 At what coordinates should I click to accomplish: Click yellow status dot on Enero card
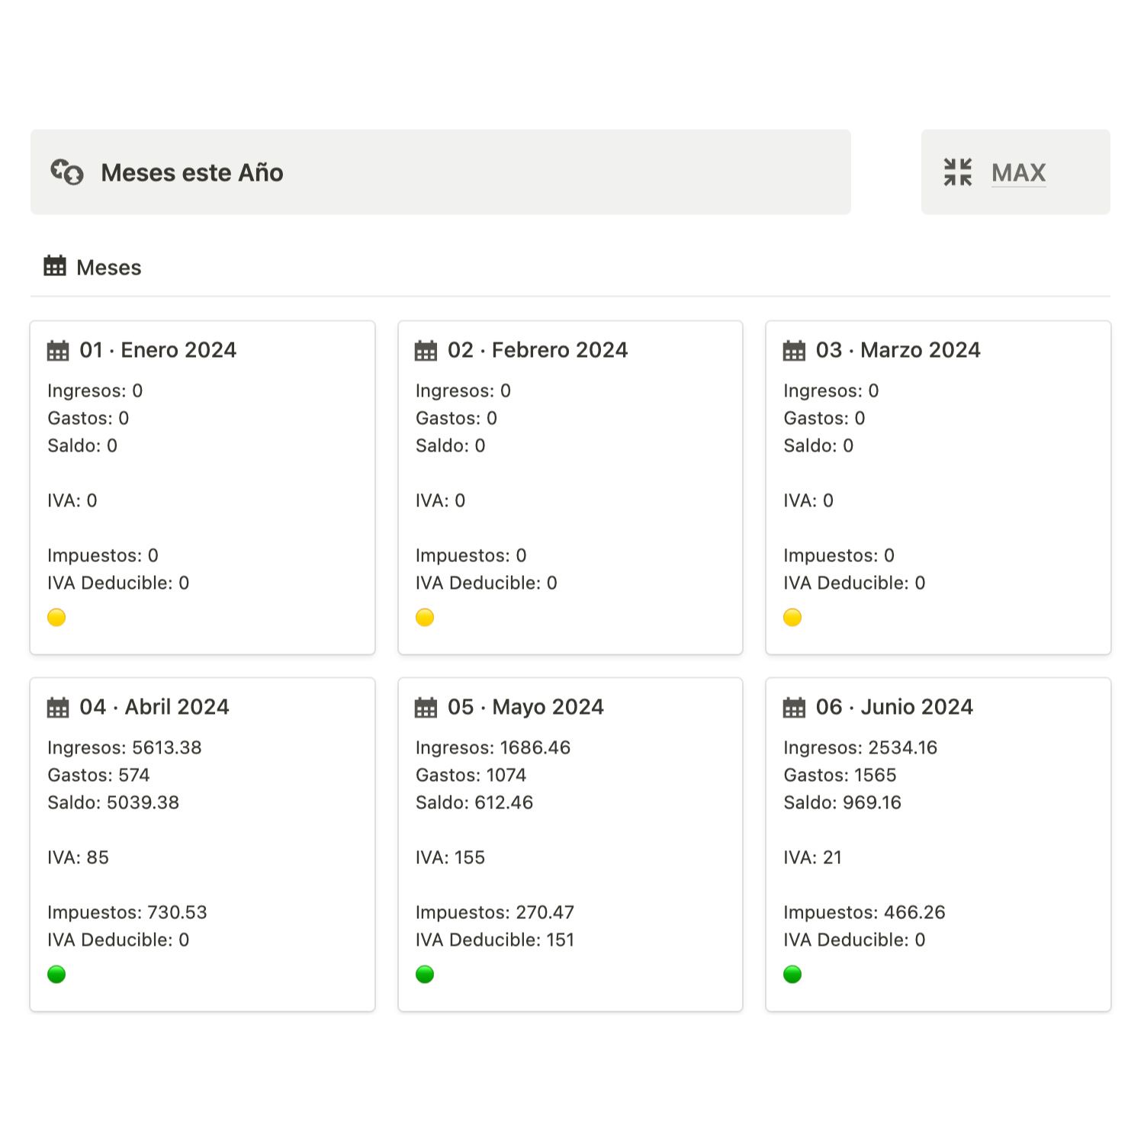(56, 617)
